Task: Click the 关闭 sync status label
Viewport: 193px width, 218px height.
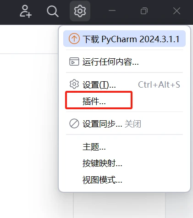Action: tap(133, 124)
